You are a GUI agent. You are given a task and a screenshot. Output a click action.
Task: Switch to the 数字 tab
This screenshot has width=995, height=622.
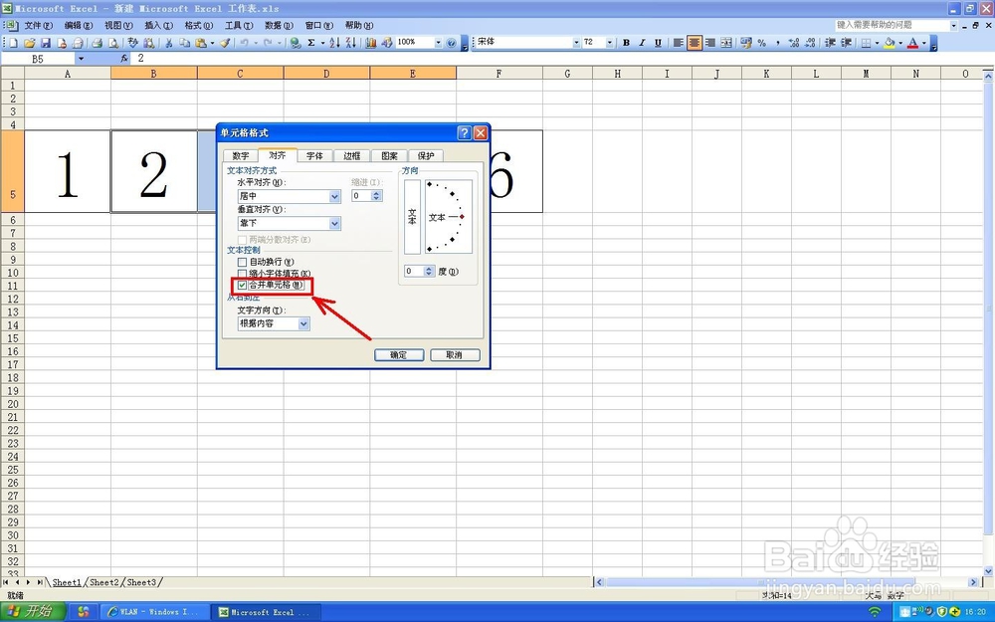pyautogui.click(x=241, y=156)
